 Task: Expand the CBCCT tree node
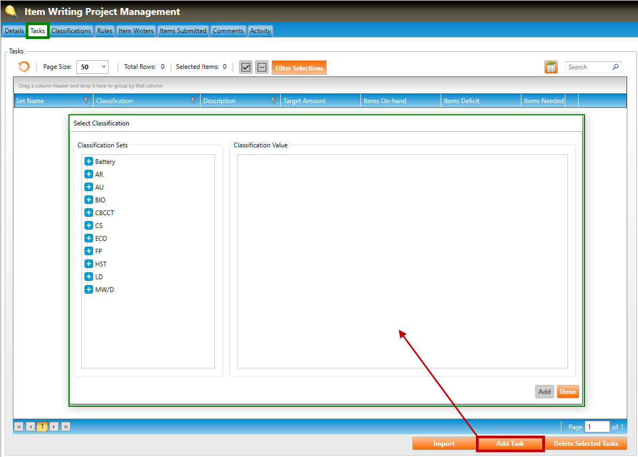pyautogui.click(x=89, y=212)
